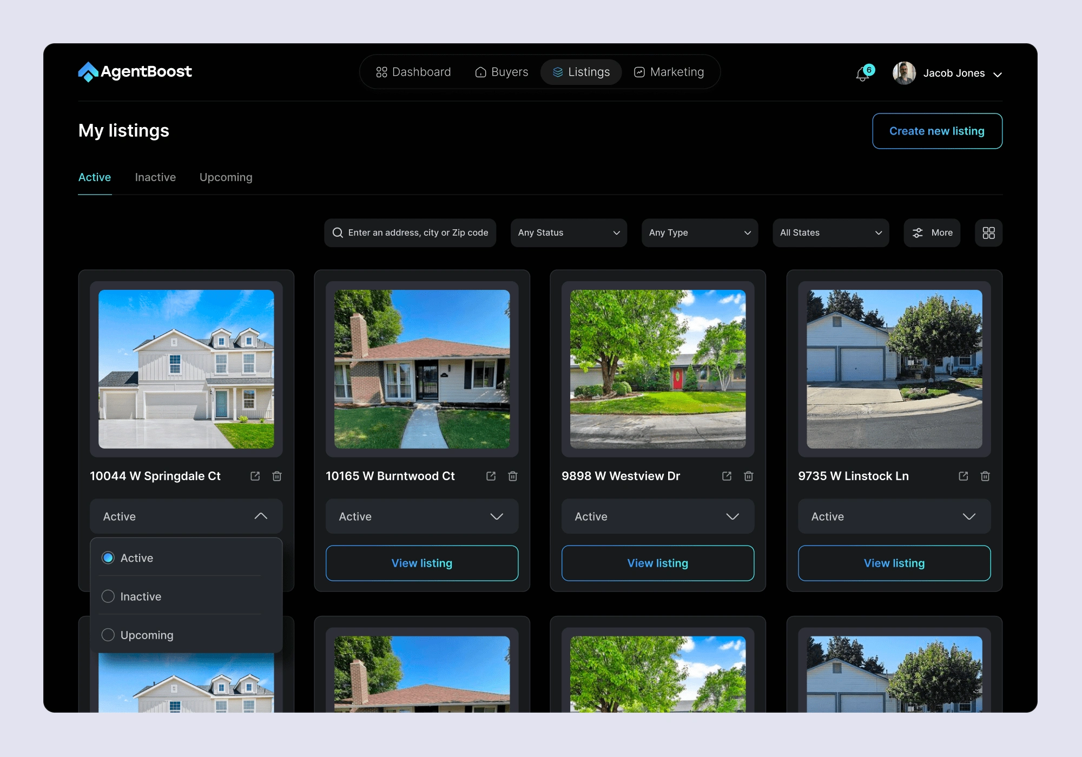Open 10165 W Burntwood Ct external link

[x=491, y=476]
